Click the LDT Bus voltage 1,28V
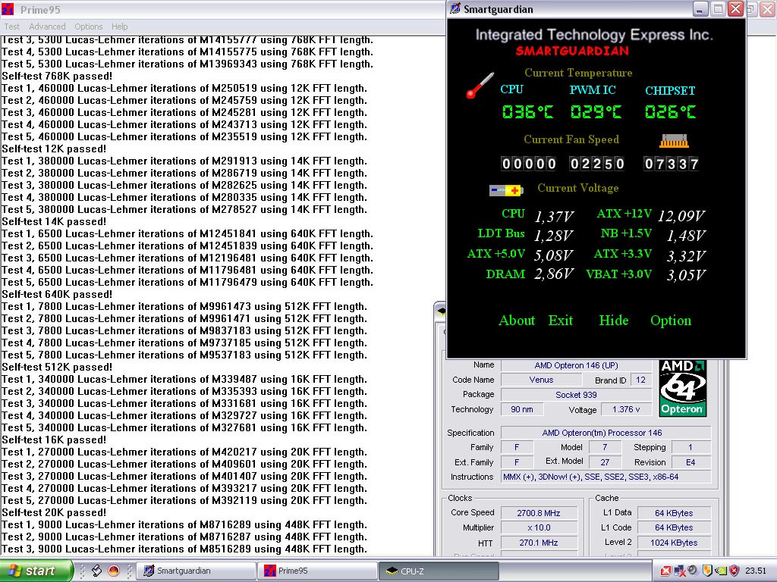 coord(553,236)
